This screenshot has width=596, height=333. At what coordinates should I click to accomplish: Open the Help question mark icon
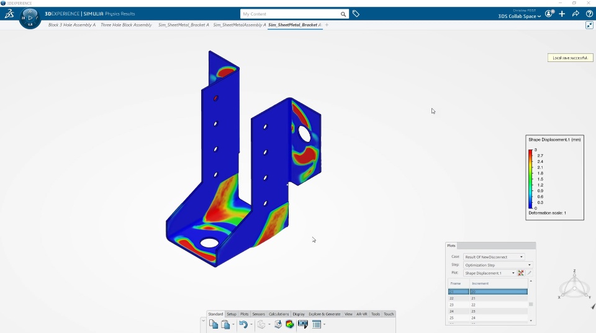tap(589, 14)
